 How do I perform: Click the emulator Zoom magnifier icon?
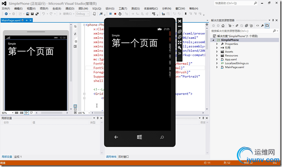180,48
